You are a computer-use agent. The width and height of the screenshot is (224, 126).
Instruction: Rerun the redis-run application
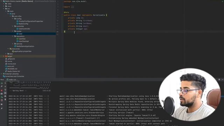[x=1, y=83]
